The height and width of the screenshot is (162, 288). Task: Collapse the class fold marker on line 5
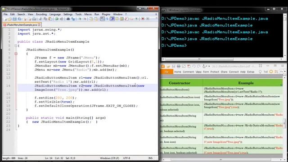point(16,45)
